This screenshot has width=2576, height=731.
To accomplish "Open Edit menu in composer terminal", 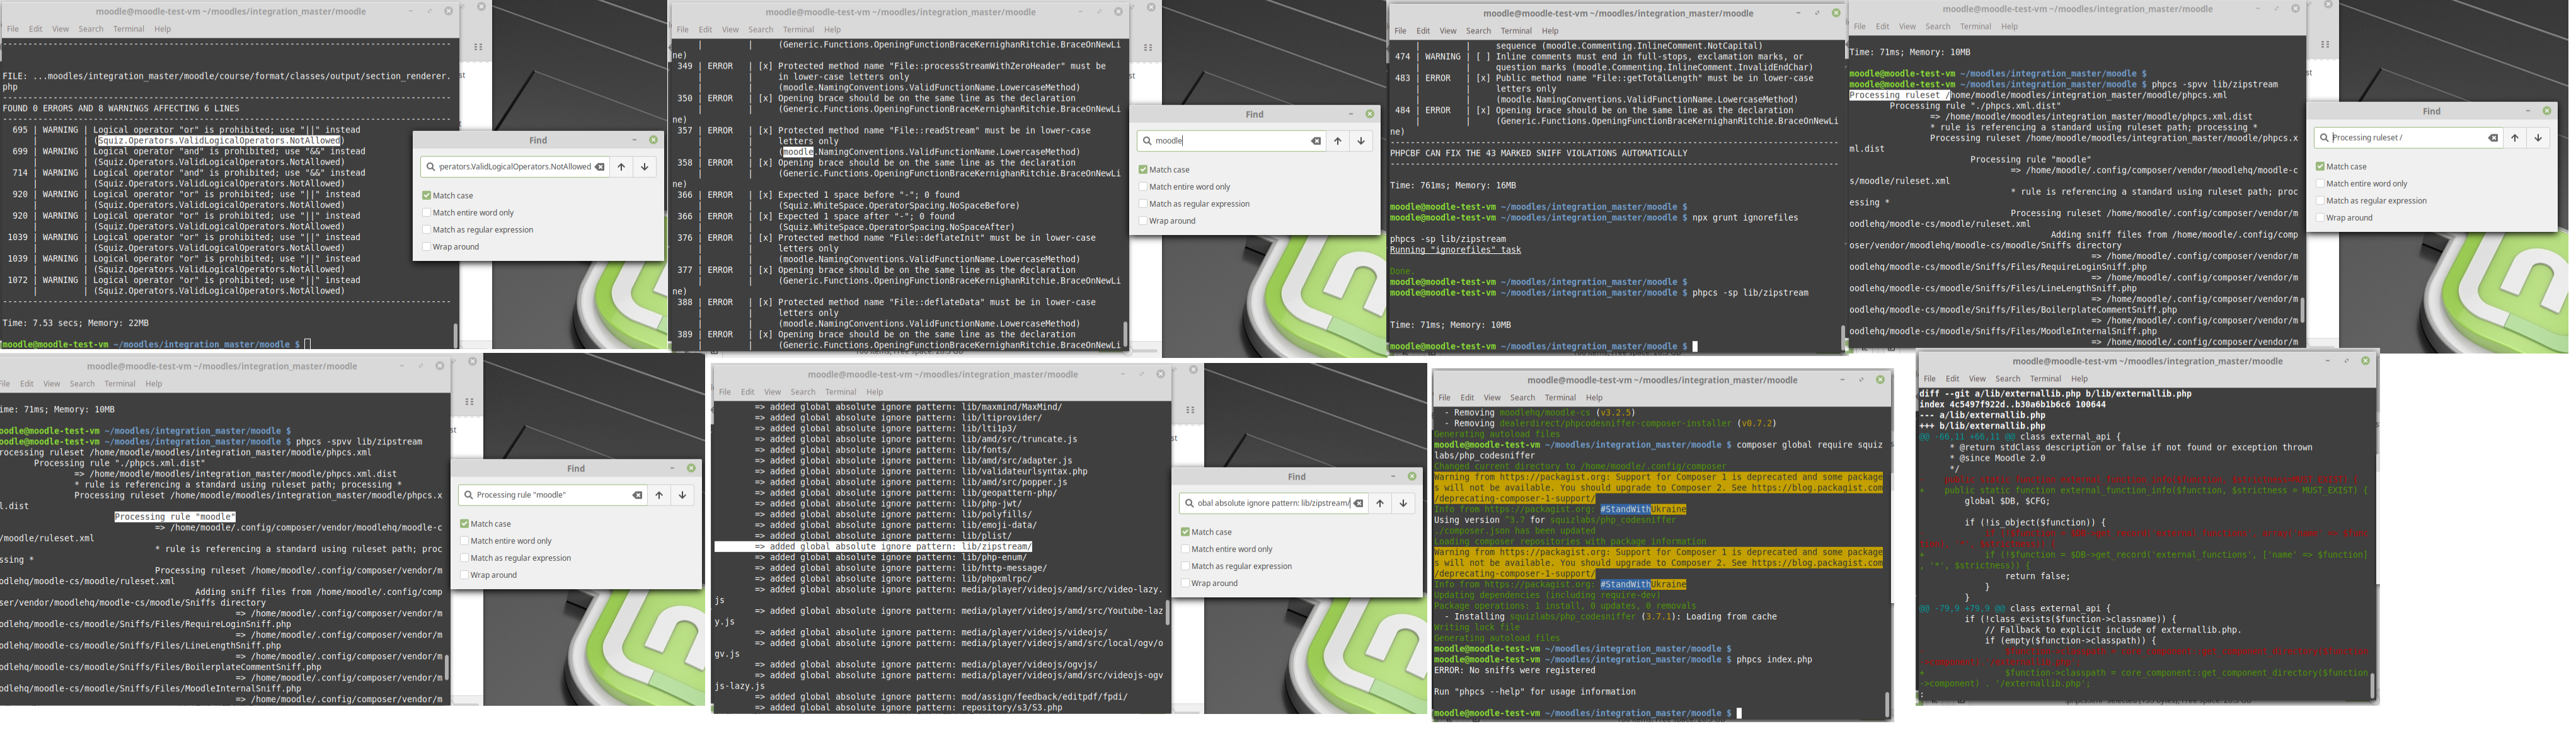I will pos(1467,398).
